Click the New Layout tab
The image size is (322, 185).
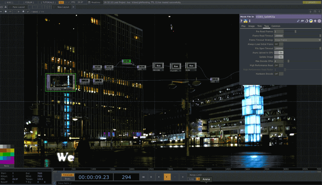(63, 7)
